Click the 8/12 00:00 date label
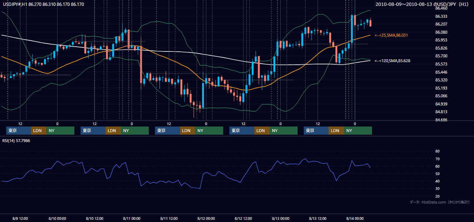Viewport: 474px width, 222px height. click(x=206, y=218)
